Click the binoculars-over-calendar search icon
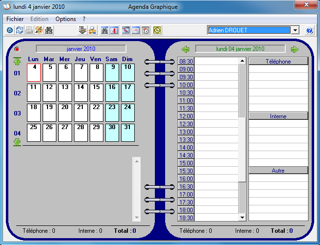This screenshot has height=245, width=320. pyautogui.click(x=105, y=30)
